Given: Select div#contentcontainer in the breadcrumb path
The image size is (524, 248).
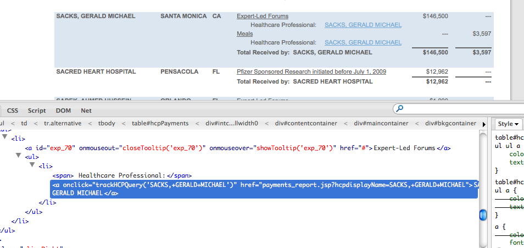Looking at the screenshot, I should coord(306,123).
